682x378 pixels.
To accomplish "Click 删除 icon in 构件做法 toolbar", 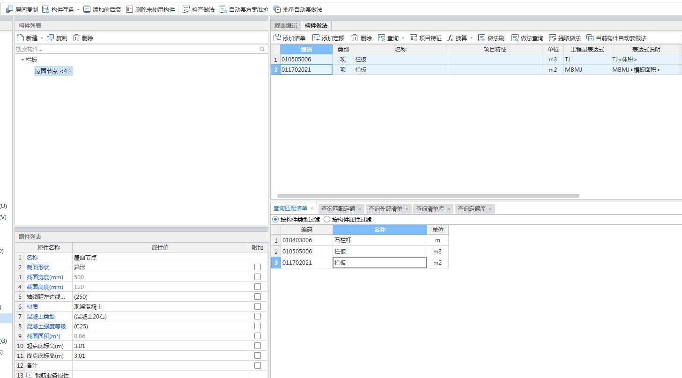I will tap(355, 38).
